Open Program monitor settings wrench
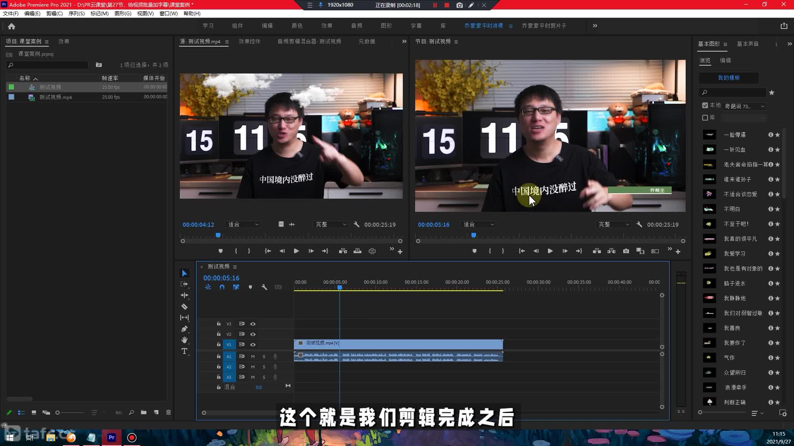The image size is (794, 446). point(639,224)
